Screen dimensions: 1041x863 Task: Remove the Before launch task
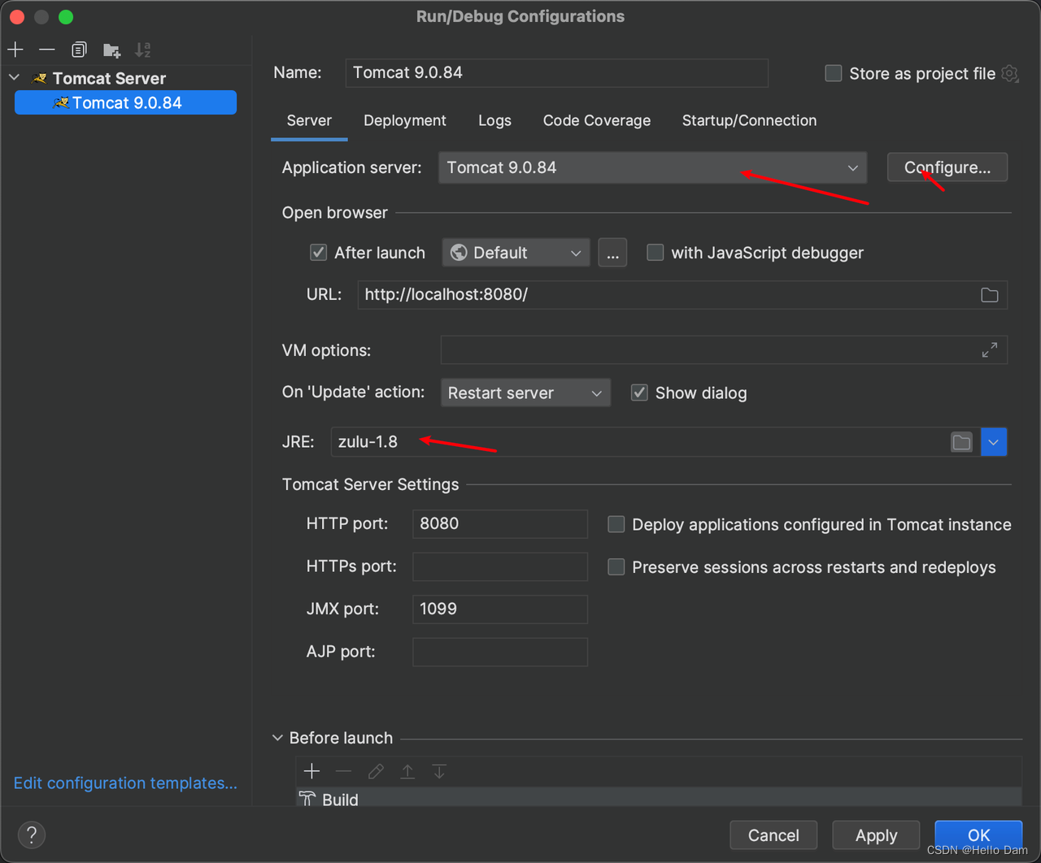[343, 771]
